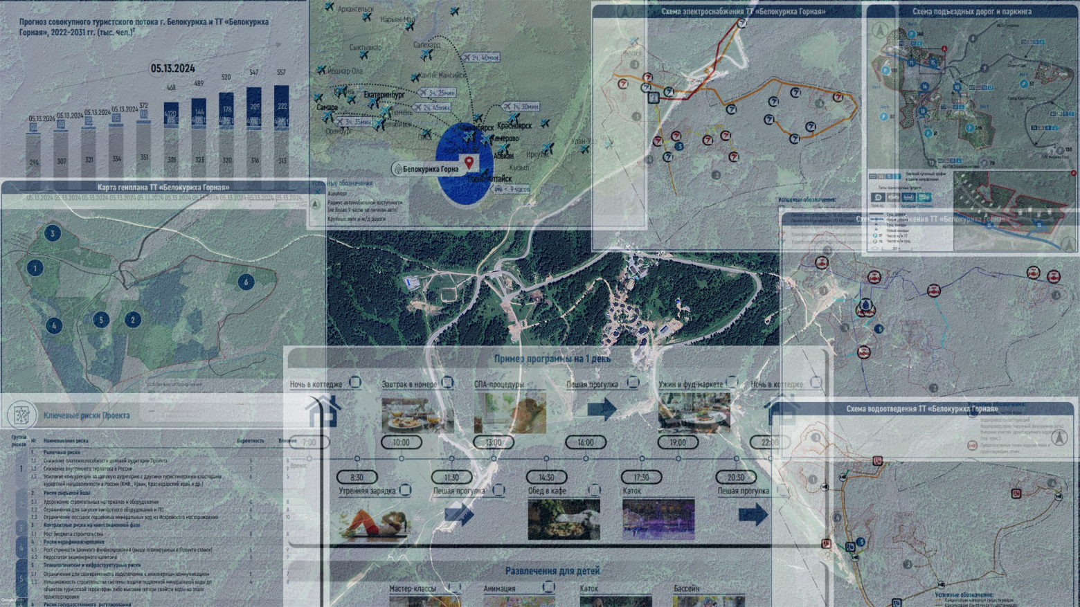Click the 3ч. 25мин. flight time tag

pos(438,92)
